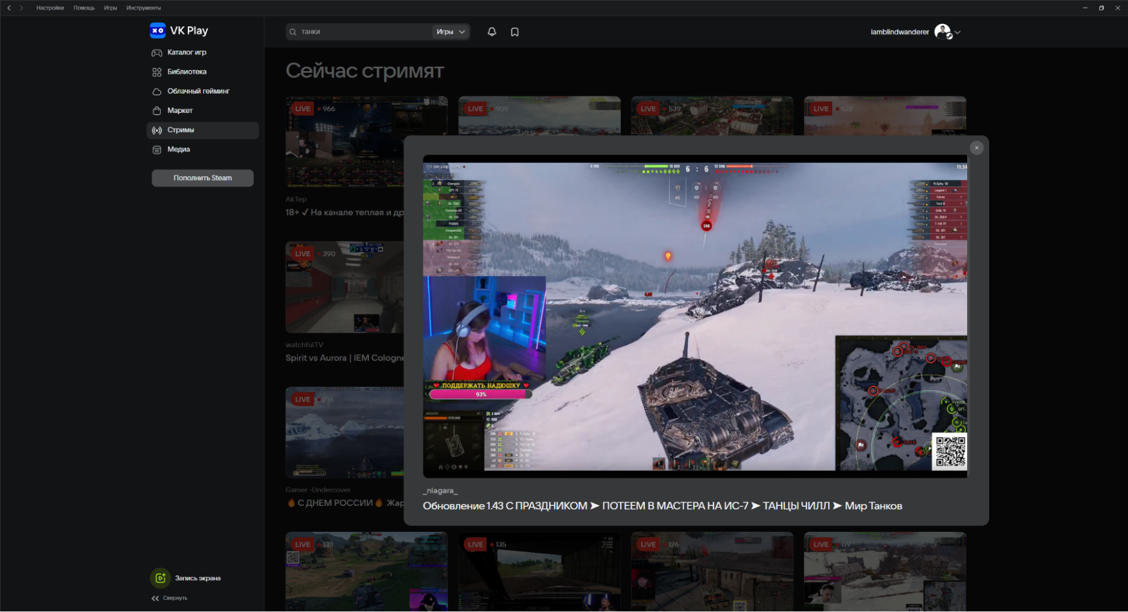Click the Каталог игр gamepad icon
1128x612 pixels.
[157, 53]
